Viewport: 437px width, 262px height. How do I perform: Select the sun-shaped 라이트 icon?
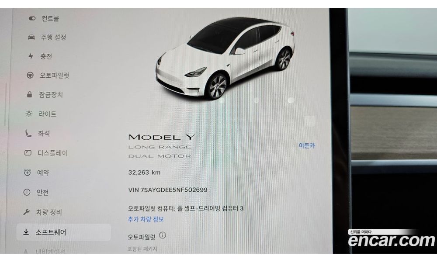[x=29, y=114]
